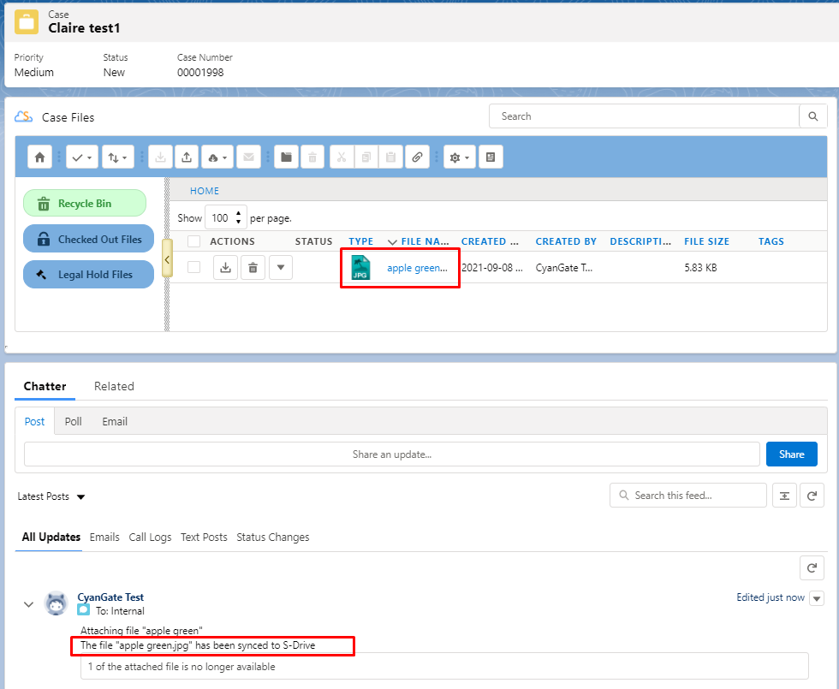Click the new folder toolbar icon

[x=286, y=157]
